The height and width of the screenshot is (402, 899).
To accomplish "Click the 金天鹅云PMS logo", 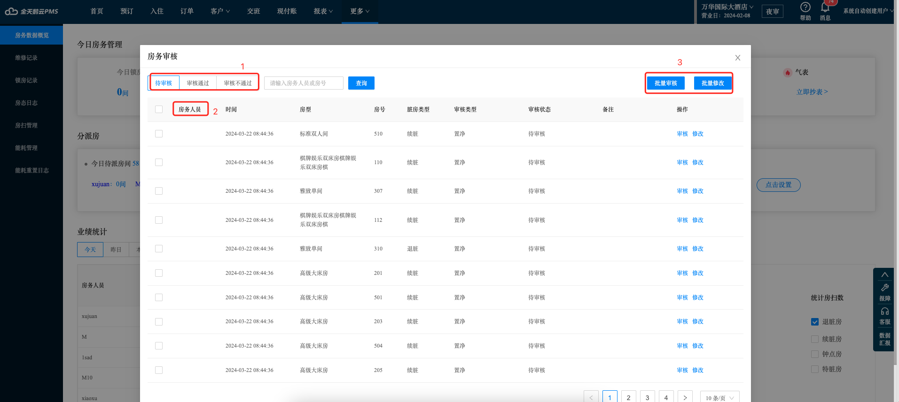I will coord(31,11).
